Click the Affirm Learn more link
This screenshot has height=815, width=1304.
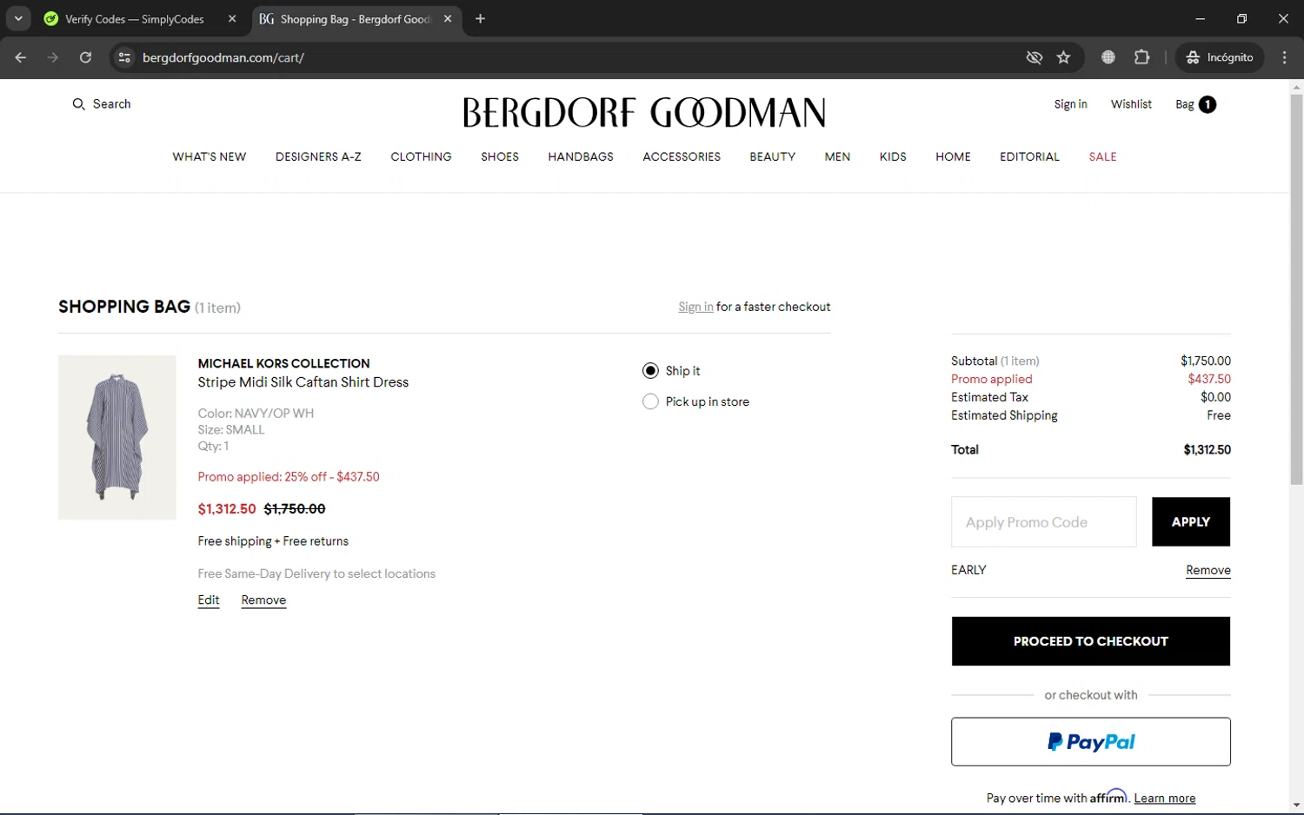coord(1165,798)
